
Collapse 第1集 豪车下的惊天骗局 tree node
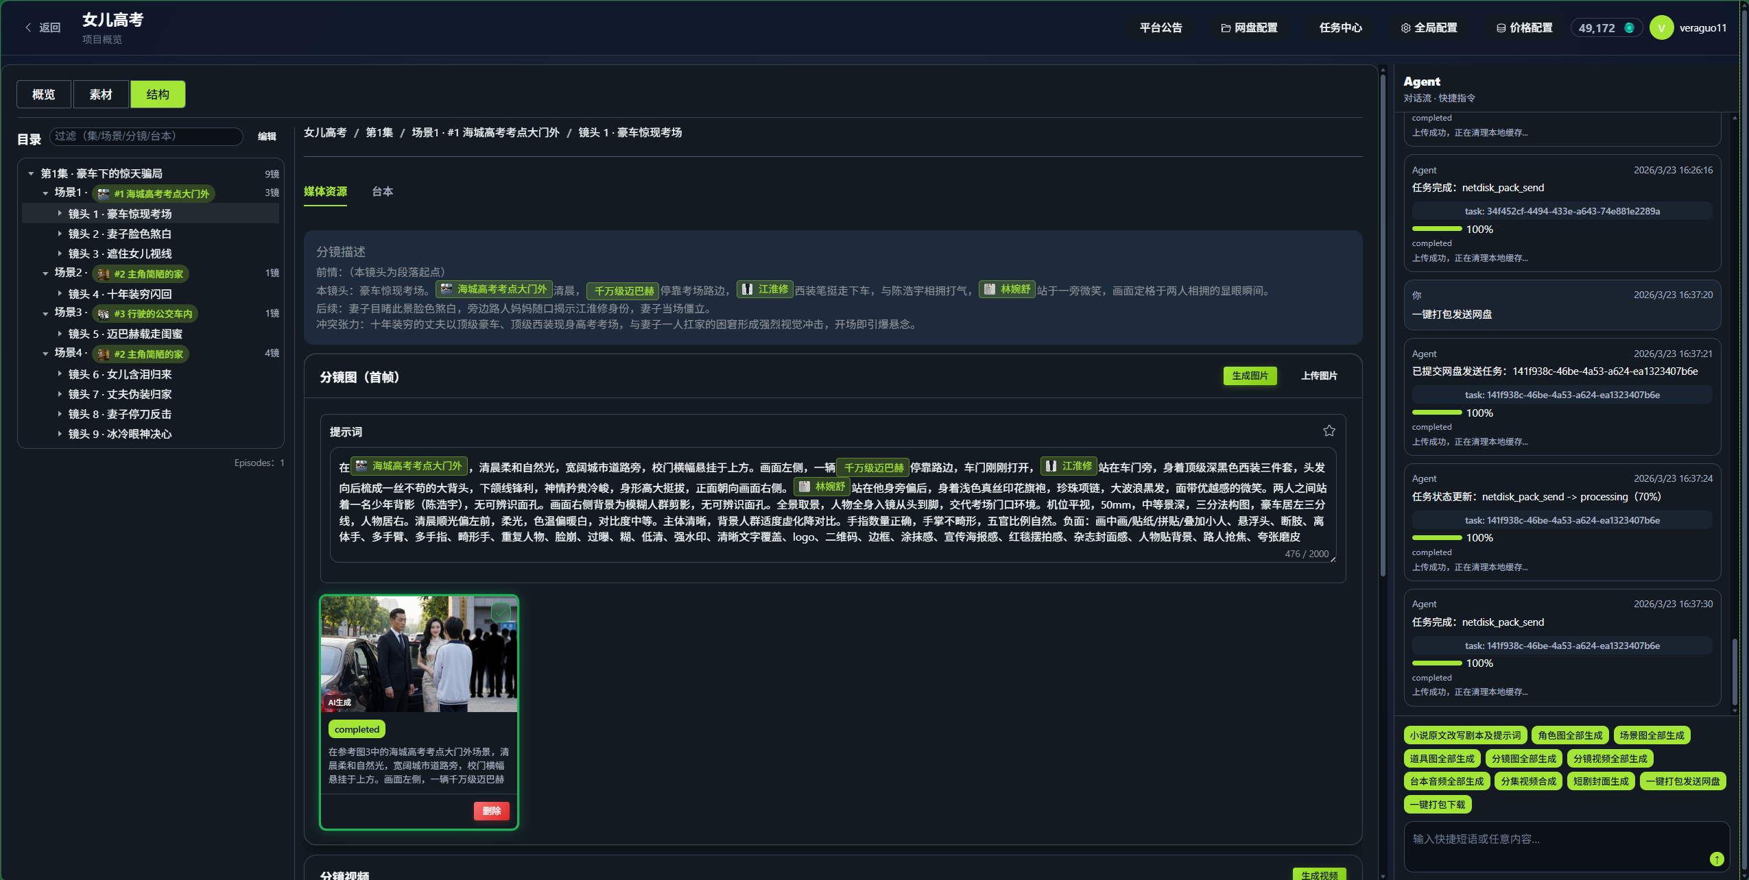[x=31, y=173]
